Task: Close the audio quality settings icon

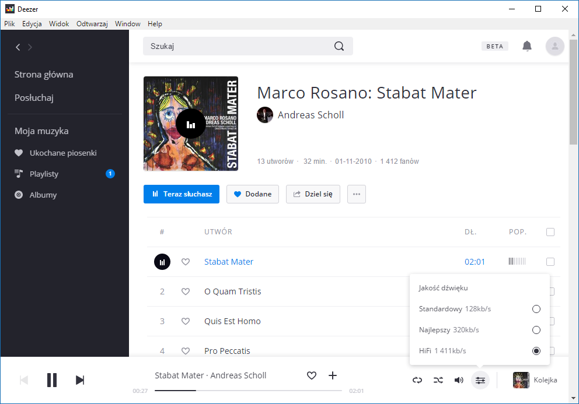Action: pyautogui.click(x=480, y=380)
